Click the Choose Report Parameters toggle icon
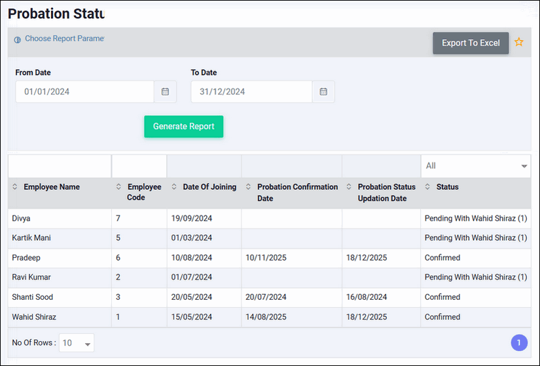Screen dimensions: 540x366 pyautogui.click(x=17, y=39)
